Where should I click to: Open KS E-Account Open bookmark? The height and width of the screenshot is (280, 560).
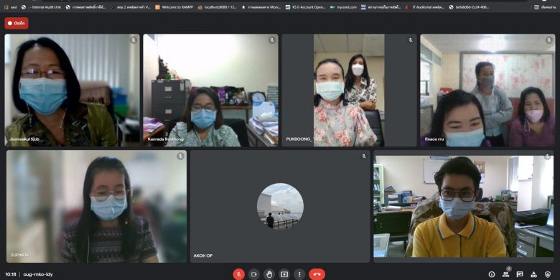[306, 6]
